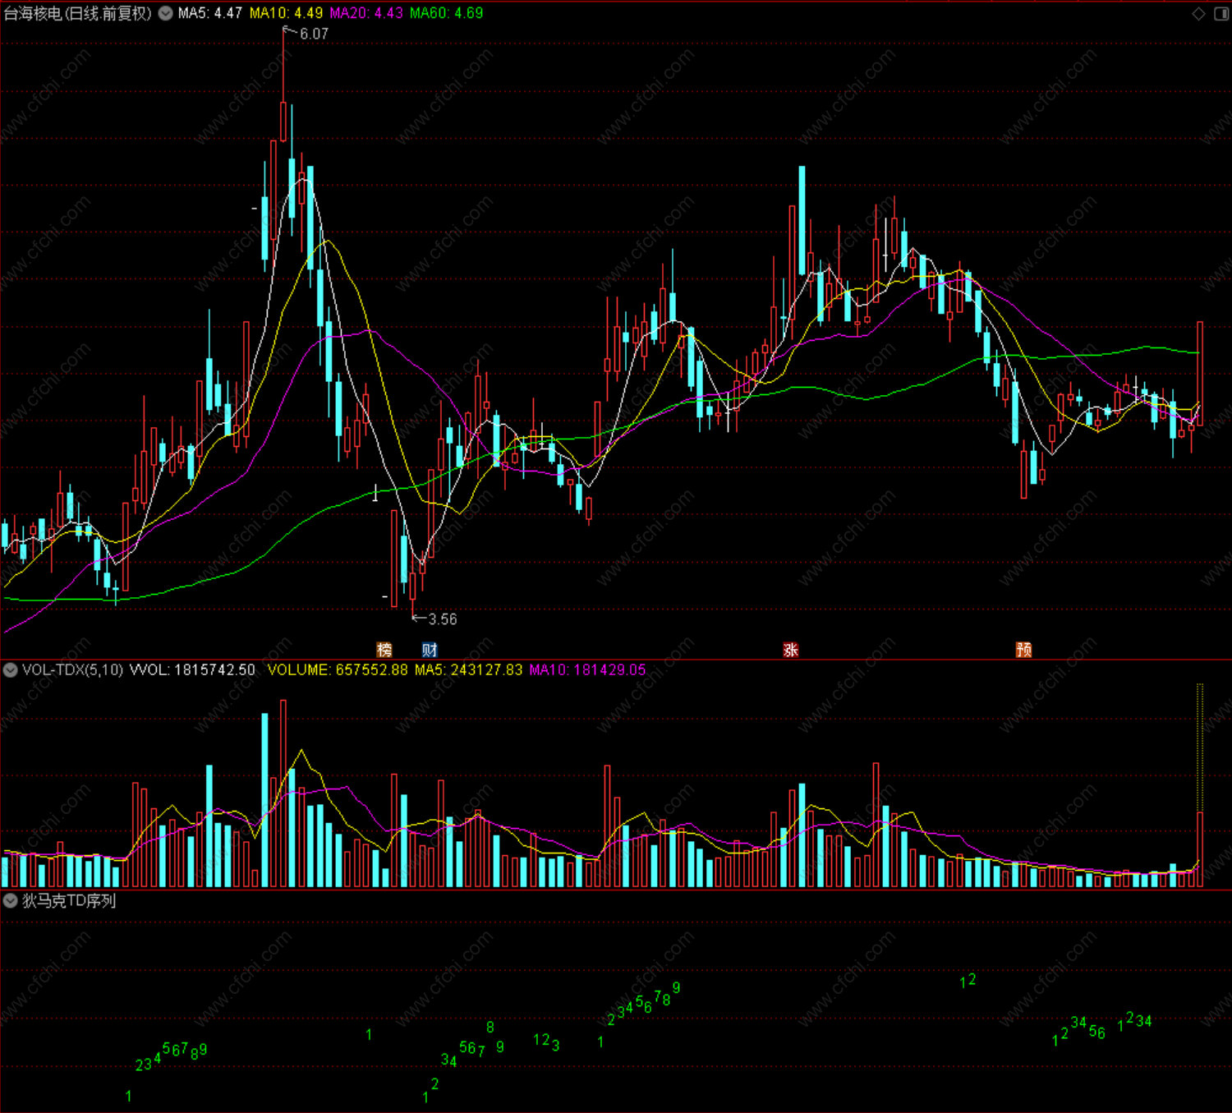Click the MA20: 4.43 label
This screenshot has width=1232, height=1113.
pos(366,13)
